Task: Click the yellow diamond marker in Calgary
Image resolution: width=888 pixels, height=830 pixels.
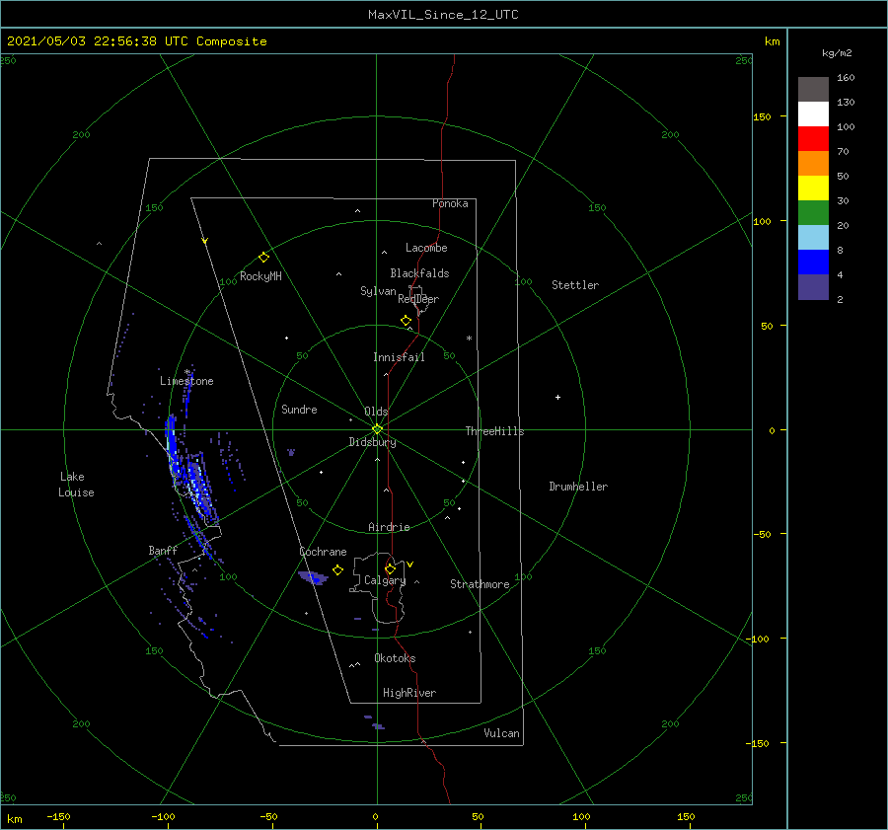Action: [390, 568]
